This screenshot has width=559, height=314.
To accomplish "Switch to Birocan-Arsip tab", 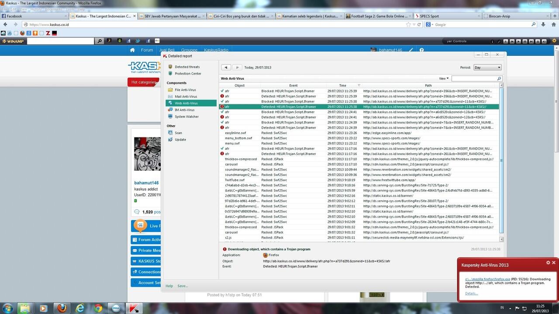I will pos(517,16).
